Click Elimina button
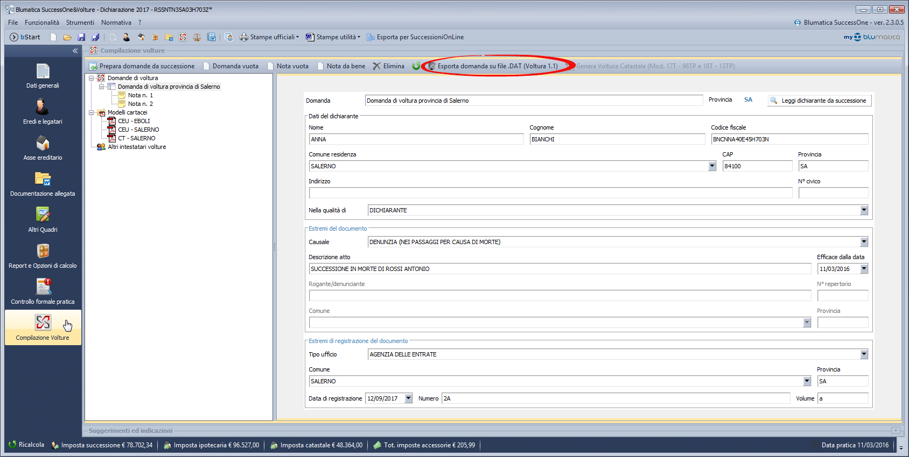The width and height of the screenshot is (909, 457). 388,66
